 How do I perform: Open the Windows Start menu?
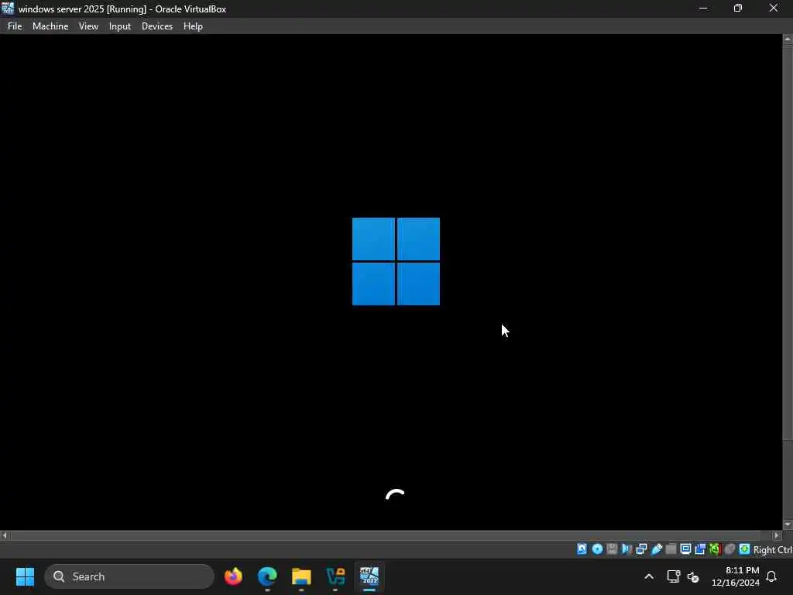point(25,576)
